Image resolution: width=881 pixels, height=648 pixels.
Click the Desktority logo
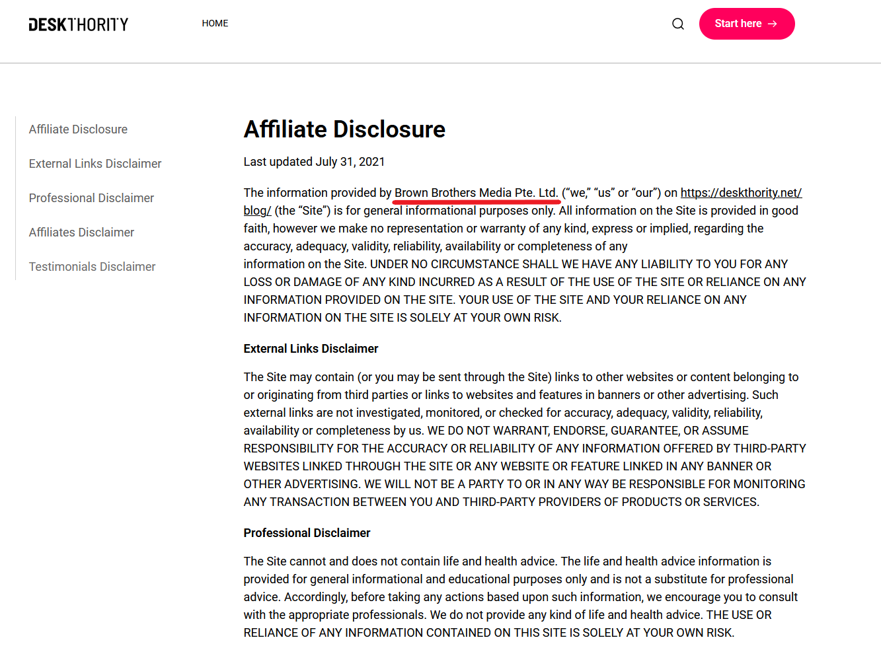click(78, 24)
